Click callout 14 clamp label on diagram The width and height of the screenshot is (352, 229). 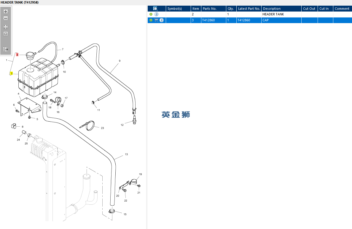[55, 92]
